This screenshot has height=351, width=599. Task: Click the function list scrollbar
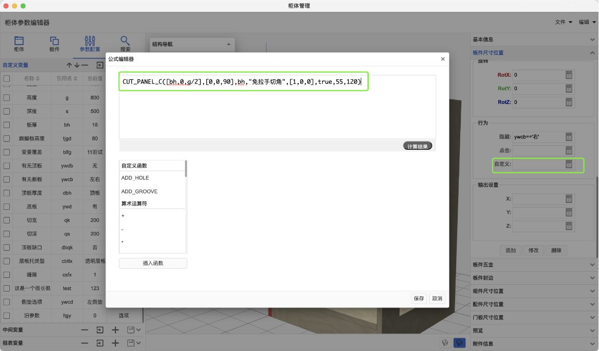coord(186,169)
